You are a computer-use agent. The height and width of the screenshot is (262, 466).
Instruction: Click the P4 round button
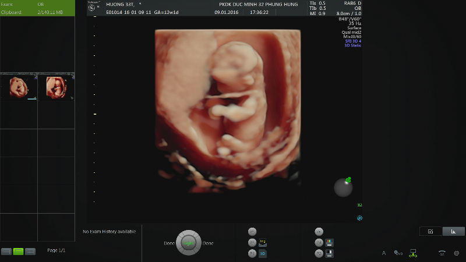[319, 243]
